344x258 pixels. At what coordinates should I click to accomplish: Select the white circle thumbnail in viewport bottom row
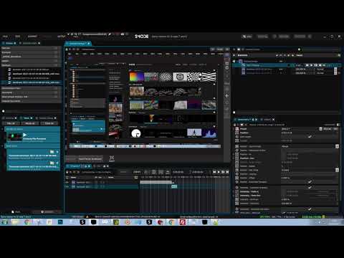136,133
